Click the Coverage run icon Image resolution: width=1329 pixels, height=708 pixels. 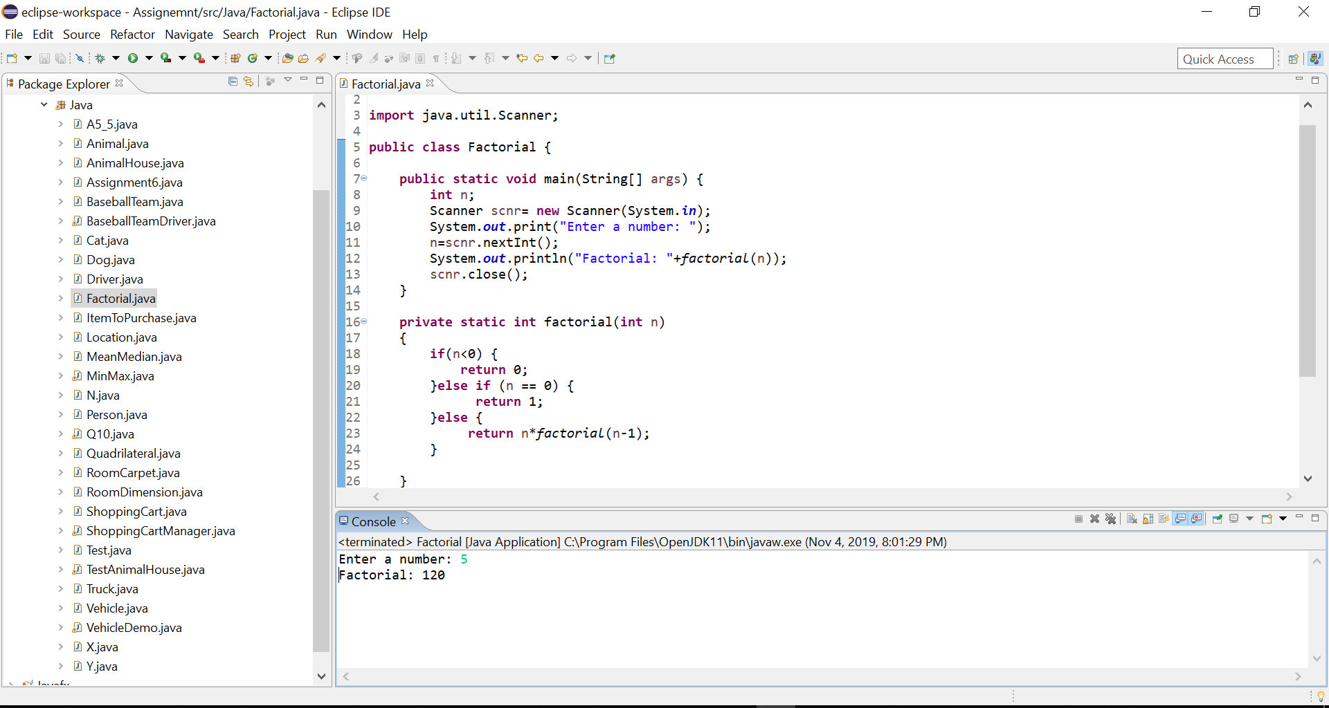coord(166,59)
